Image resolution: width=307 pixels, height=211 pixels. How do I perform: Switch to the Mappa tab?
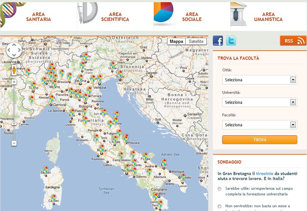[177, 41]
